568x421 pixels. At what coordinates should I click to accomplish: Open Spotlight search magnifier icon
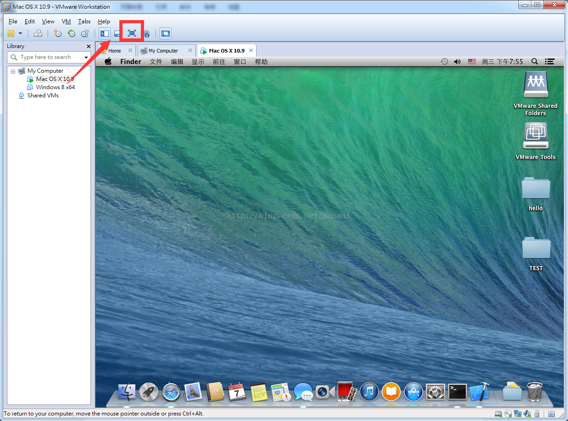click(x=535, y=62)
